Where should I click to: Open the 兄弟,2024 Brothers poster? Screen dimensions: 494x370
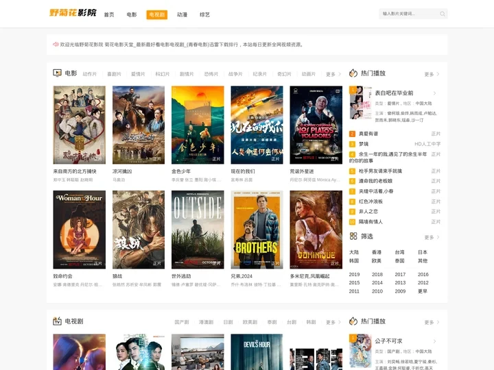[257, 229]
